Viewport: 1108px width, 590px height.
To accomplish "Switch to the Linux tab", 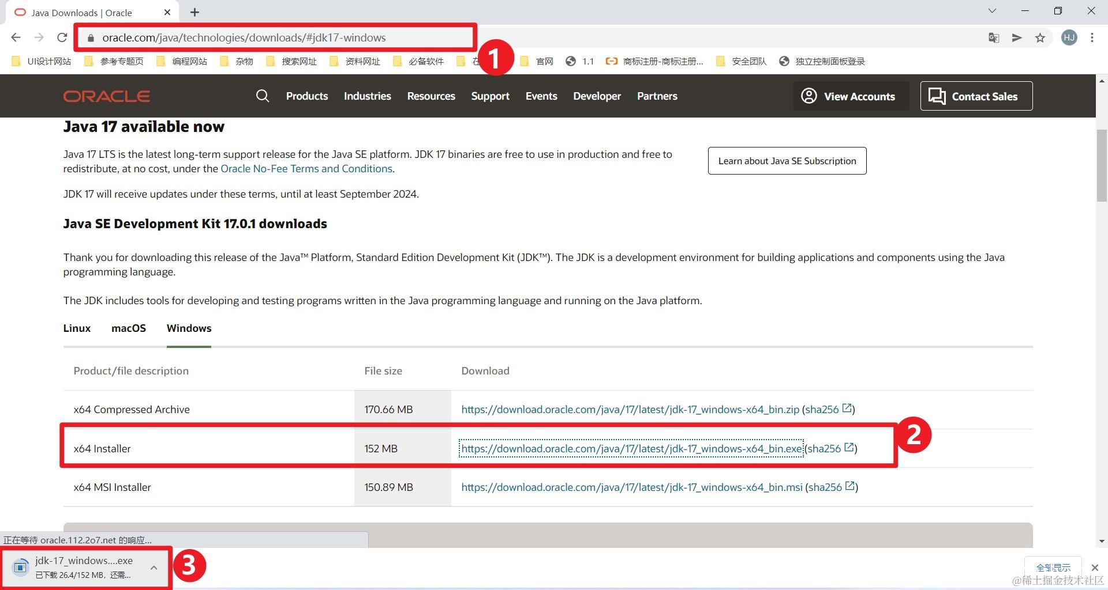I will (77, 328).
